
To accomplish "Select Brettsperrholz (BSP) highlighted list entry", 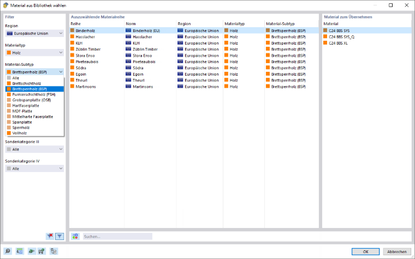I will pos(34,89).
